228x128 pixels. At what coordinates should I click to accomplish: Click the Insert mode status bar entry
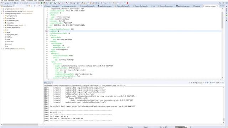(146, 127)
